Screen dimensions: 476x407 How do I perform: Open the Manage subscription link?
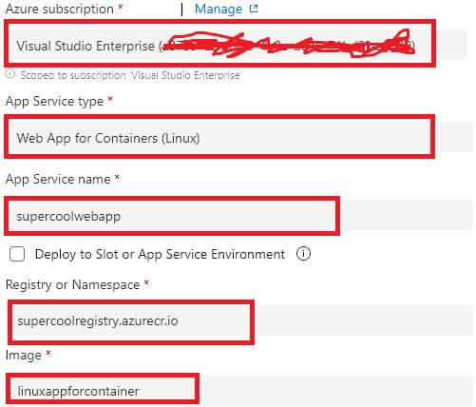pos(218,9)
